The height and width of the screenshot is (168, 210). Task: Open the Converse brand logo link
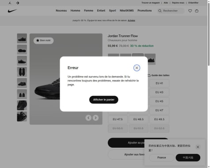pyautogui.click(x=18, y=3)
